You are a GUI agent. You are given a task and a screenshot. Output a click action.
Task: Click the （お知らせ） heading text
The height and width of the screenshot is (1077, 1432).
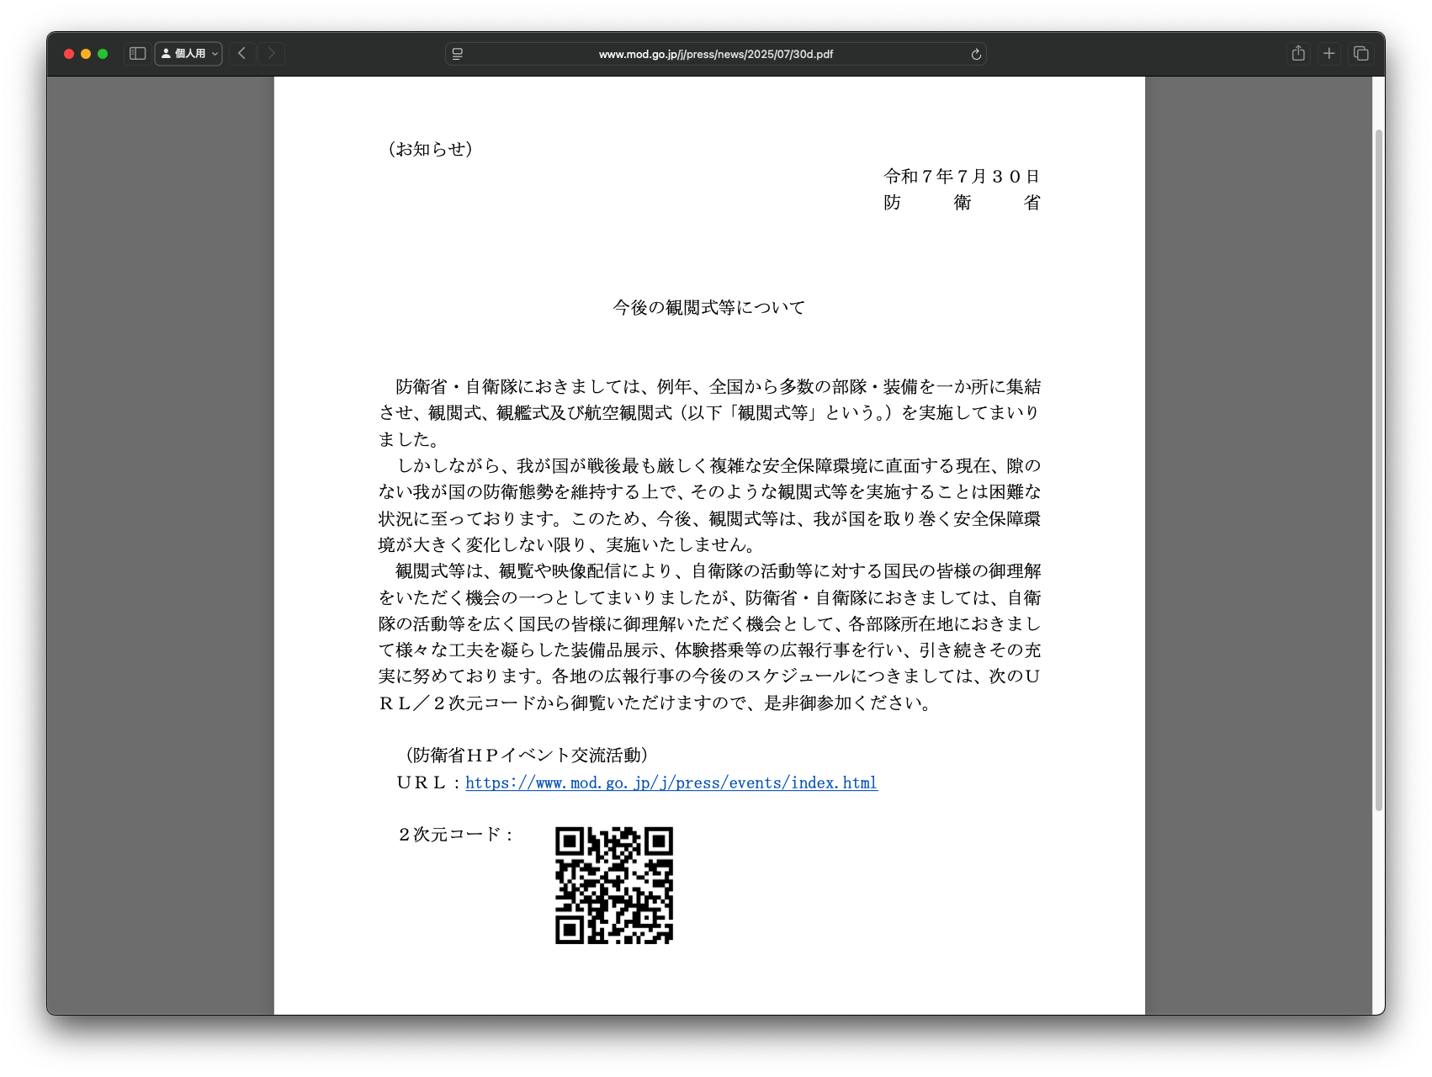pos(430,149)
